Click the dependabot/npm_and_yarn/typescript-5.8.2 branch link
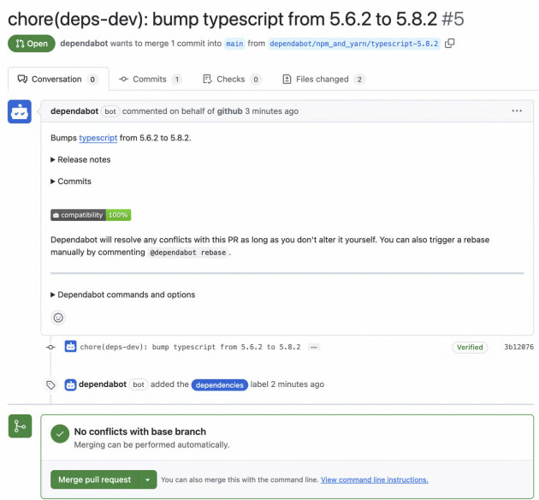 click(x=354, y=44)
